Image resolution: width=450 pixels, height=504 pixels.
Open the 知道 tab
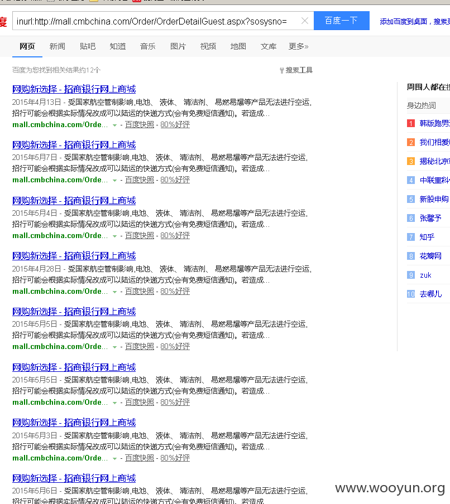(117, 47)
